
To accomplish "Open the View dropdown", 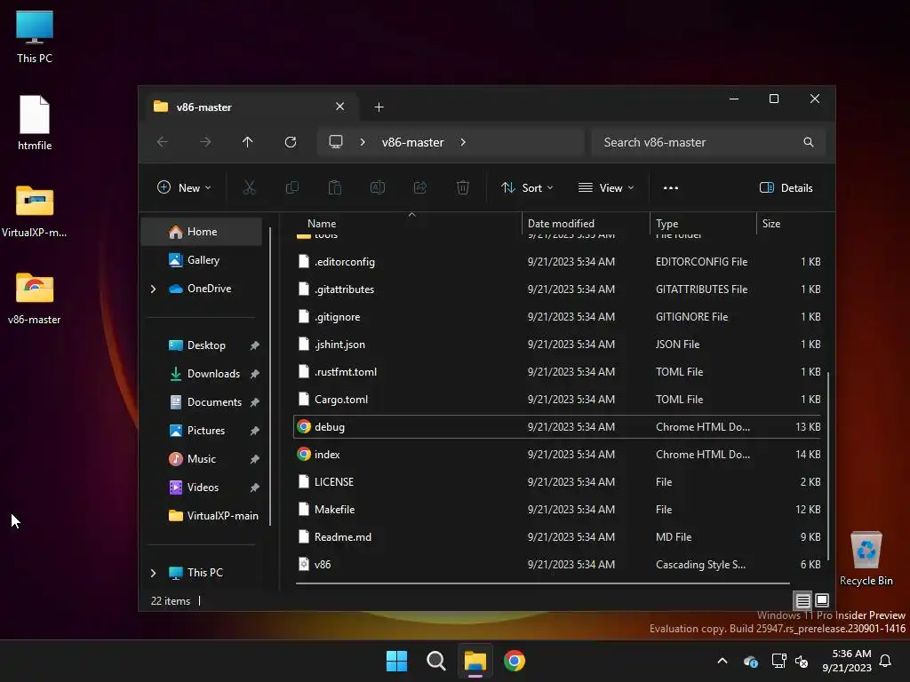I will point(606,187).
